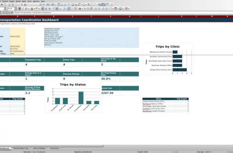This screenshot has height=153, width=233.
Task: Select the Trips by Status chart
Action: point(73,97)
